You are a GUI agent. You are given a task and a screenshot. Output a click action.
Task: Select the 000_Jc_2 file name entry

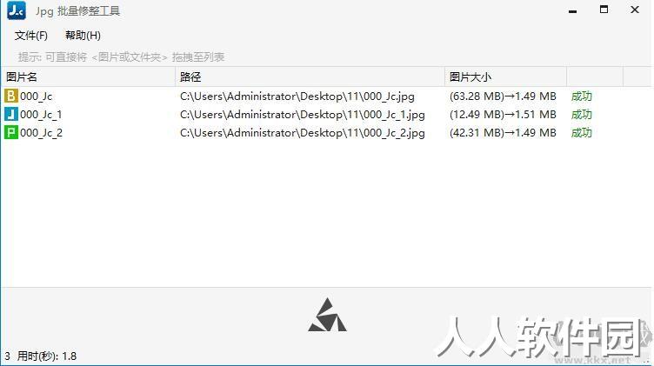click(x=41, y=133)
